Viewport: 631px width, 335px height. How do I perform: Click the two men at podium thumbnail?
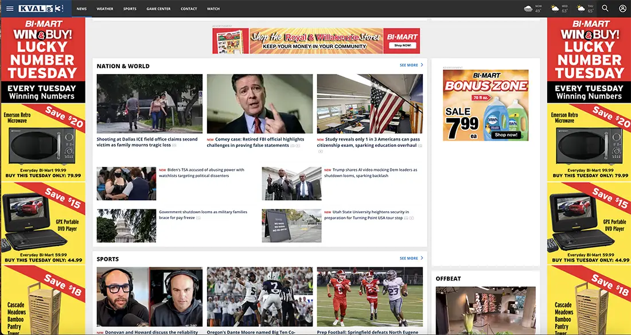pyautogui.click(x=292, y=184)
